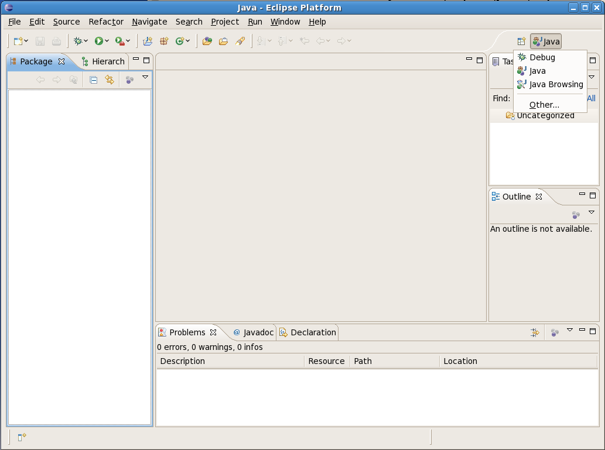
Task: Click the Open Type toolbar icon
Action: pyautogui.click(x=206, y=41)
